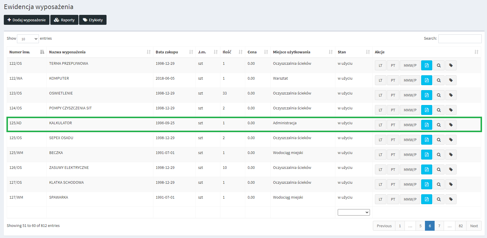Click label tag icon for BECZKA row
This screenshot has width=487, height=238.
click(451, 155)
